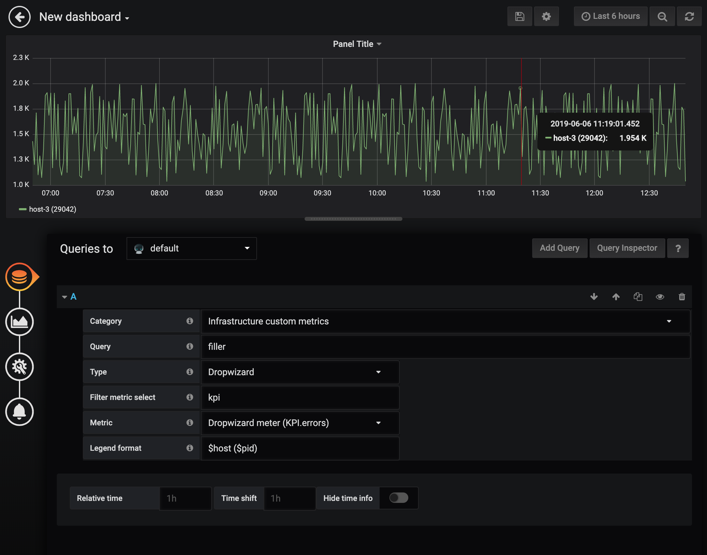Viewport: 707px width, 555px height.
Task: Open the Category dropdown
Action: tap(445, 321)
